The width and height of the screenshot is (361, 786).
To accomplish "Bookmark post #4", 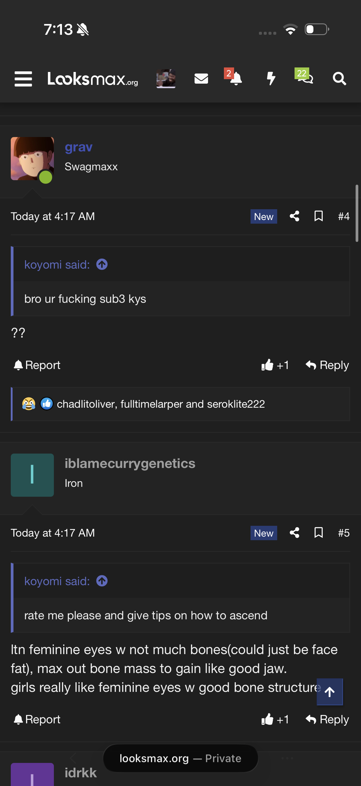I will 318,216.
